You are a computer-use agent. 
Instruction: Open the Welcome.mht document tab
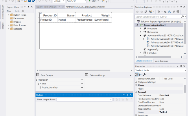pos(86,7)
